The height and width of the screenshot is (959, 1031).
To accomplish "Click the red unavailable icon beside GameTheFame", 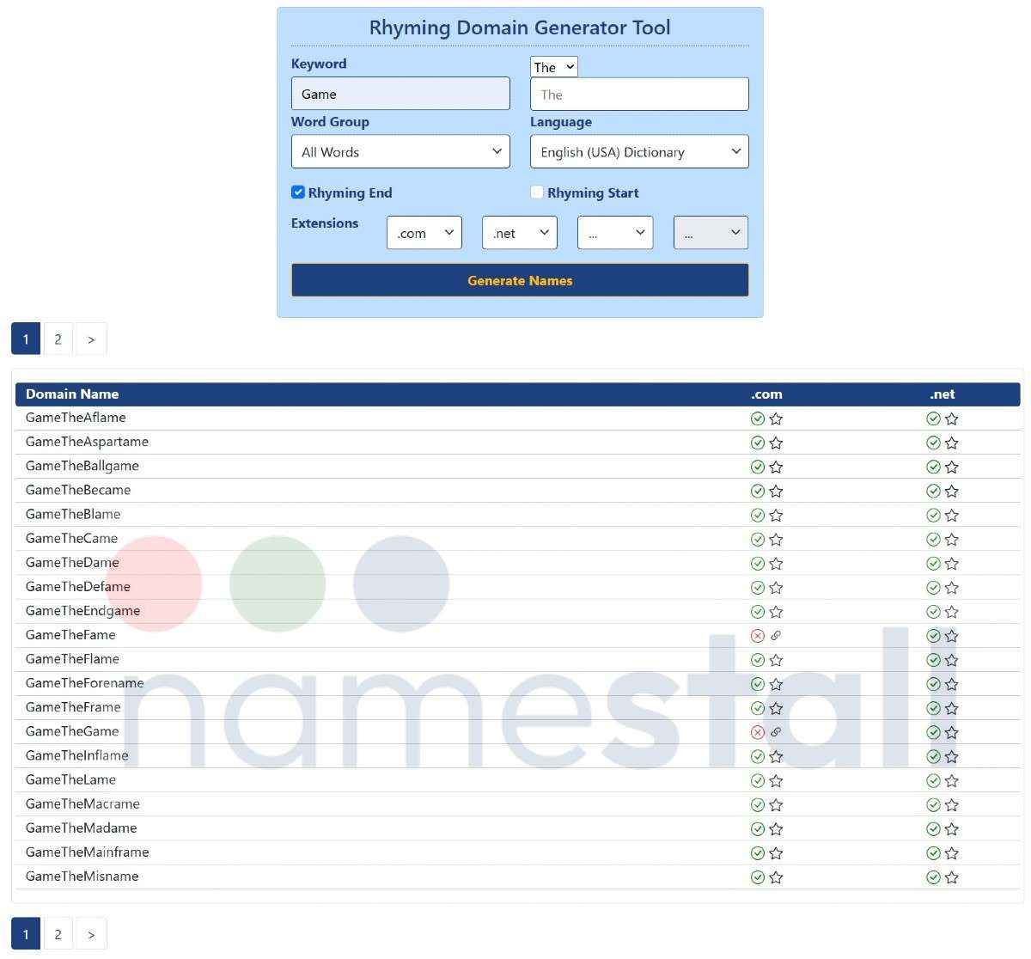I will (x=758, y=636).
